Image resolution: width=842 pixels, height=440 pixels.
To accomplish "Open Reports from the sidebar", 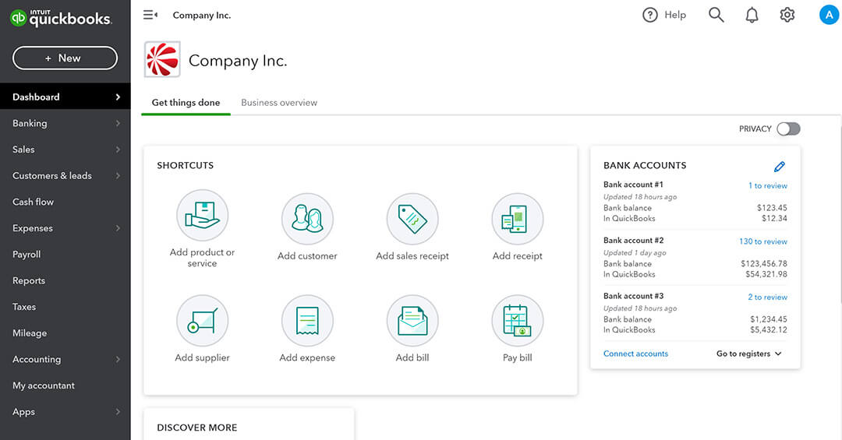I will [29, 280].
